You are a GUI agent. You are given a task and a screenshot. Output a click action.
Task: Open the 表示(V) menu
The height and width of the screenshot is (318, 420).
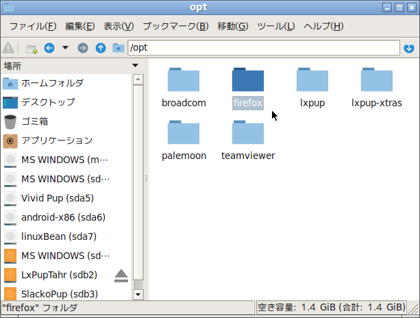pos(119,26)
